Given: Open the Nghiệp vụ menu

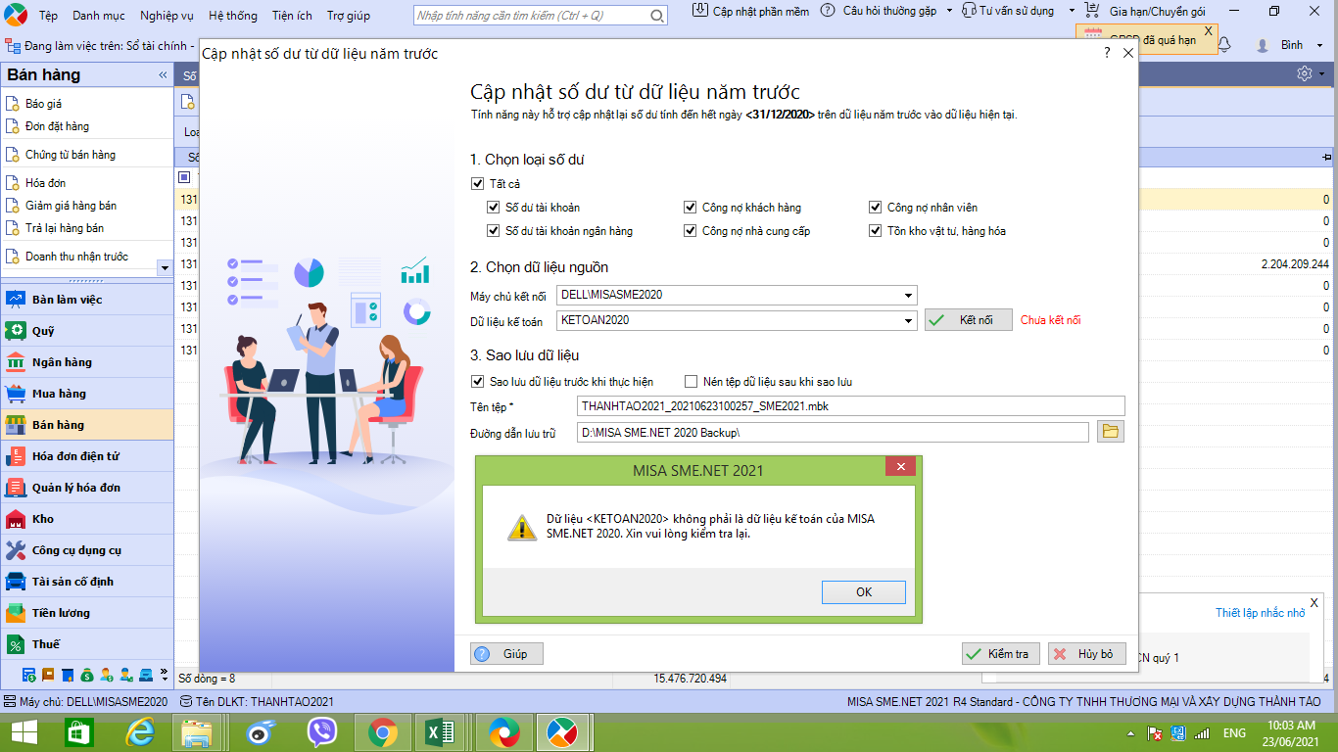Looking at the screenshot, I should tap(167, 16).
